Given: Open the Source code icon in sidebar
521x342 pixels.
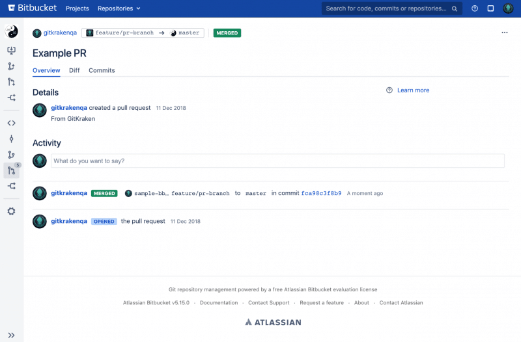Looking at the screenshot, I should (x=11, y=123).
